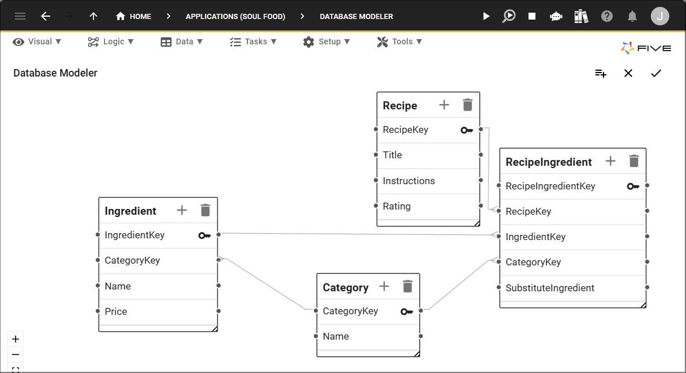The width and height of the screenshot is (686, 373).
Task: Click the RecipeKey primary key icon in Recipe
Action: pos(467,130)
